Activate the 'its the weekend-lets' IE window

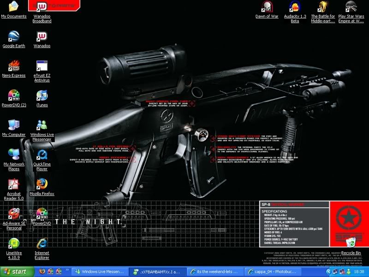[x=215, y=272]
